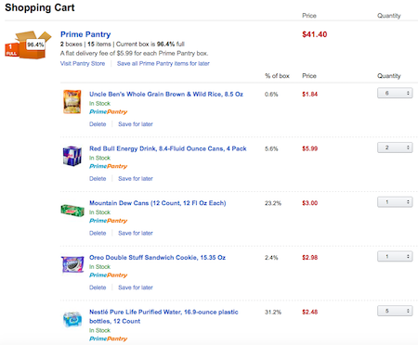Open the Mountain Dew cans product image

coord(72,211)
